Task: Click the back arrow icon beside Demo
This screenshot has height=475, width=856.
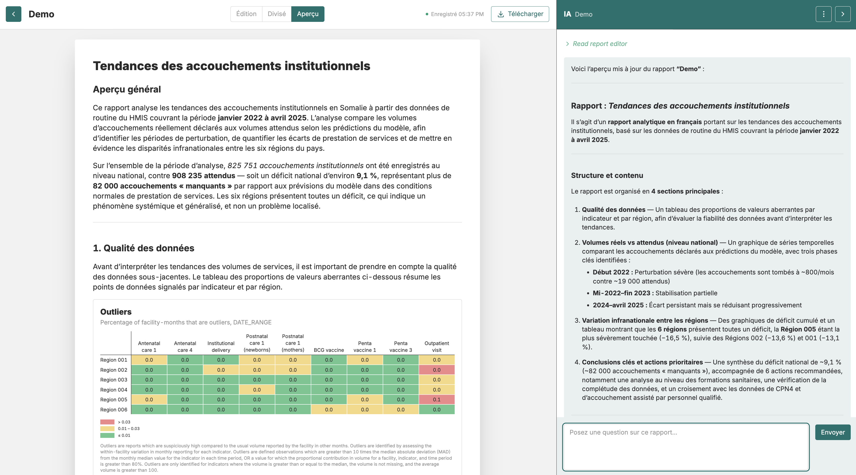Action: click(x=14, y=14)
